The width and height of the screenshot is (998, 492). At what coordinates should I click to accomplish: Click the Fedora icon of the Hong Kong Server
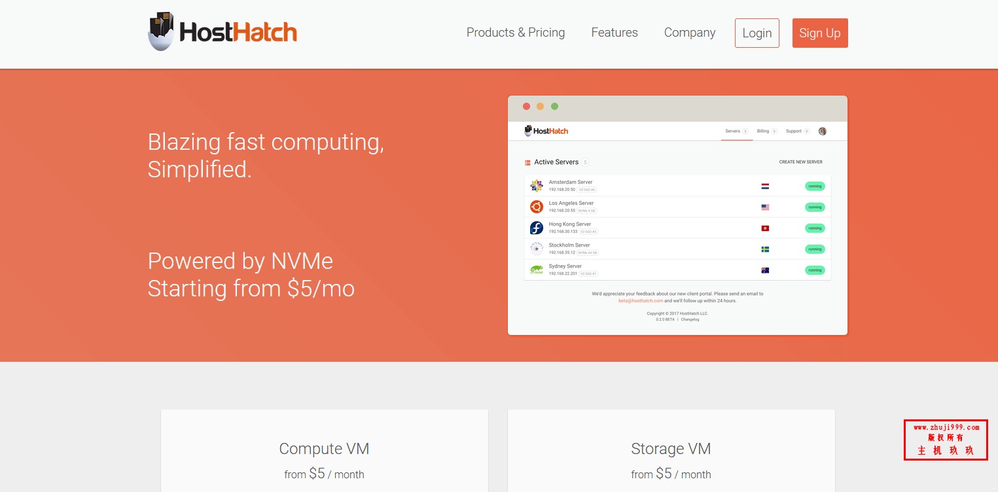point(537,228)
